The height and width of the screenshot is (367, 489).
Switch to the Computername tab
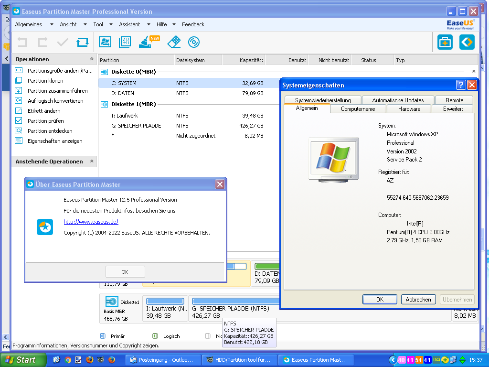pos(358,109)
